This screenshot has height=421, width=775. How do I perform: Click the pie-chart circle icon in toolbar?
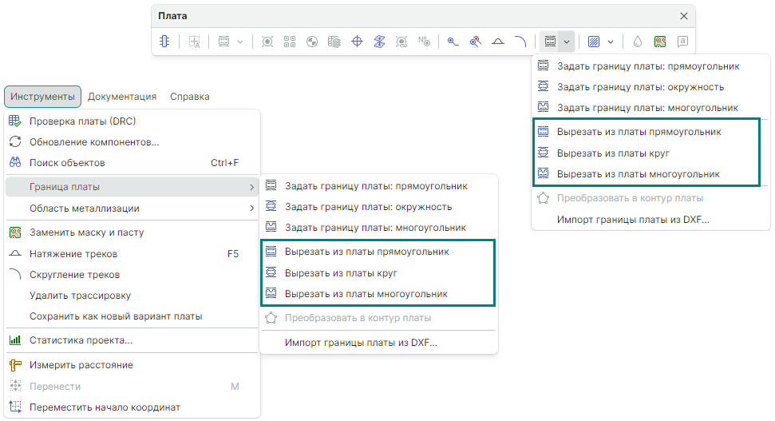click(312, 41)
